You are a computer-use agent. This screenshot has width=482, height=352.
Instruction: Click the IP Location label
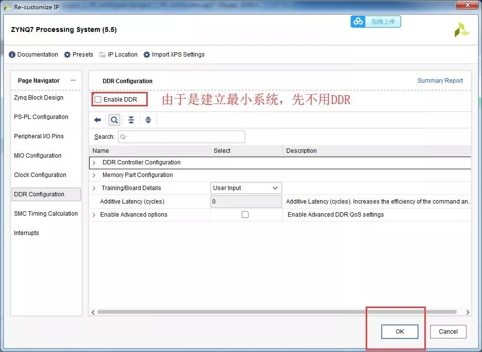[123, 55]
